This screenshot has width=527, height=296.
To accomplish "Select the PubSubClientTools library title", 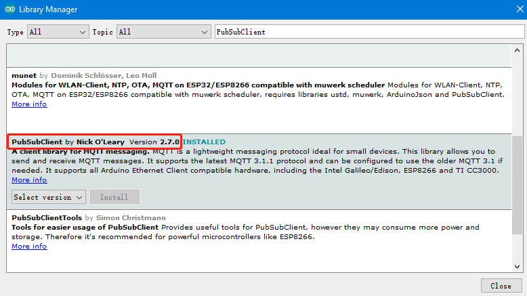I will click(47, 217).
